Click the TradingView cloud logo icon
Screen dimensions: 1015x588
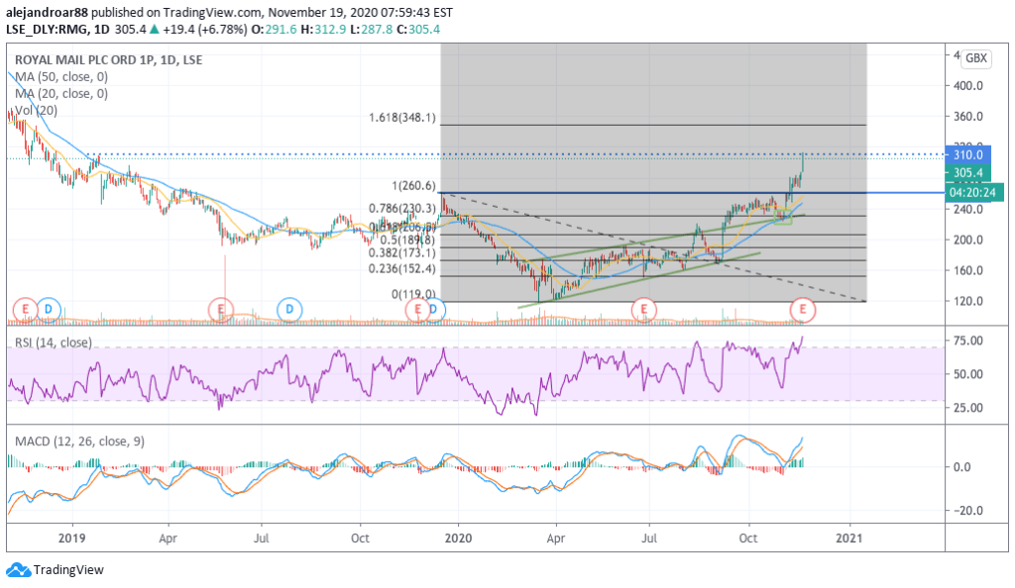coord(17,570)
